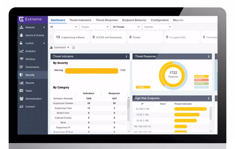Click the SUCCESS legend swatch

click(x=202, y=84)
